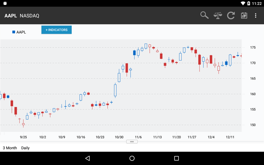Click the 10/9 date axis label

[x=62, y=137]
